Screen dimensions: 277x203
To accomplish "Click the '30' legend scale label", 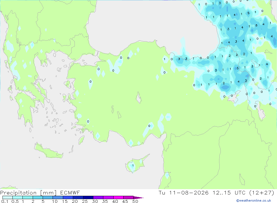I will 95,201.
